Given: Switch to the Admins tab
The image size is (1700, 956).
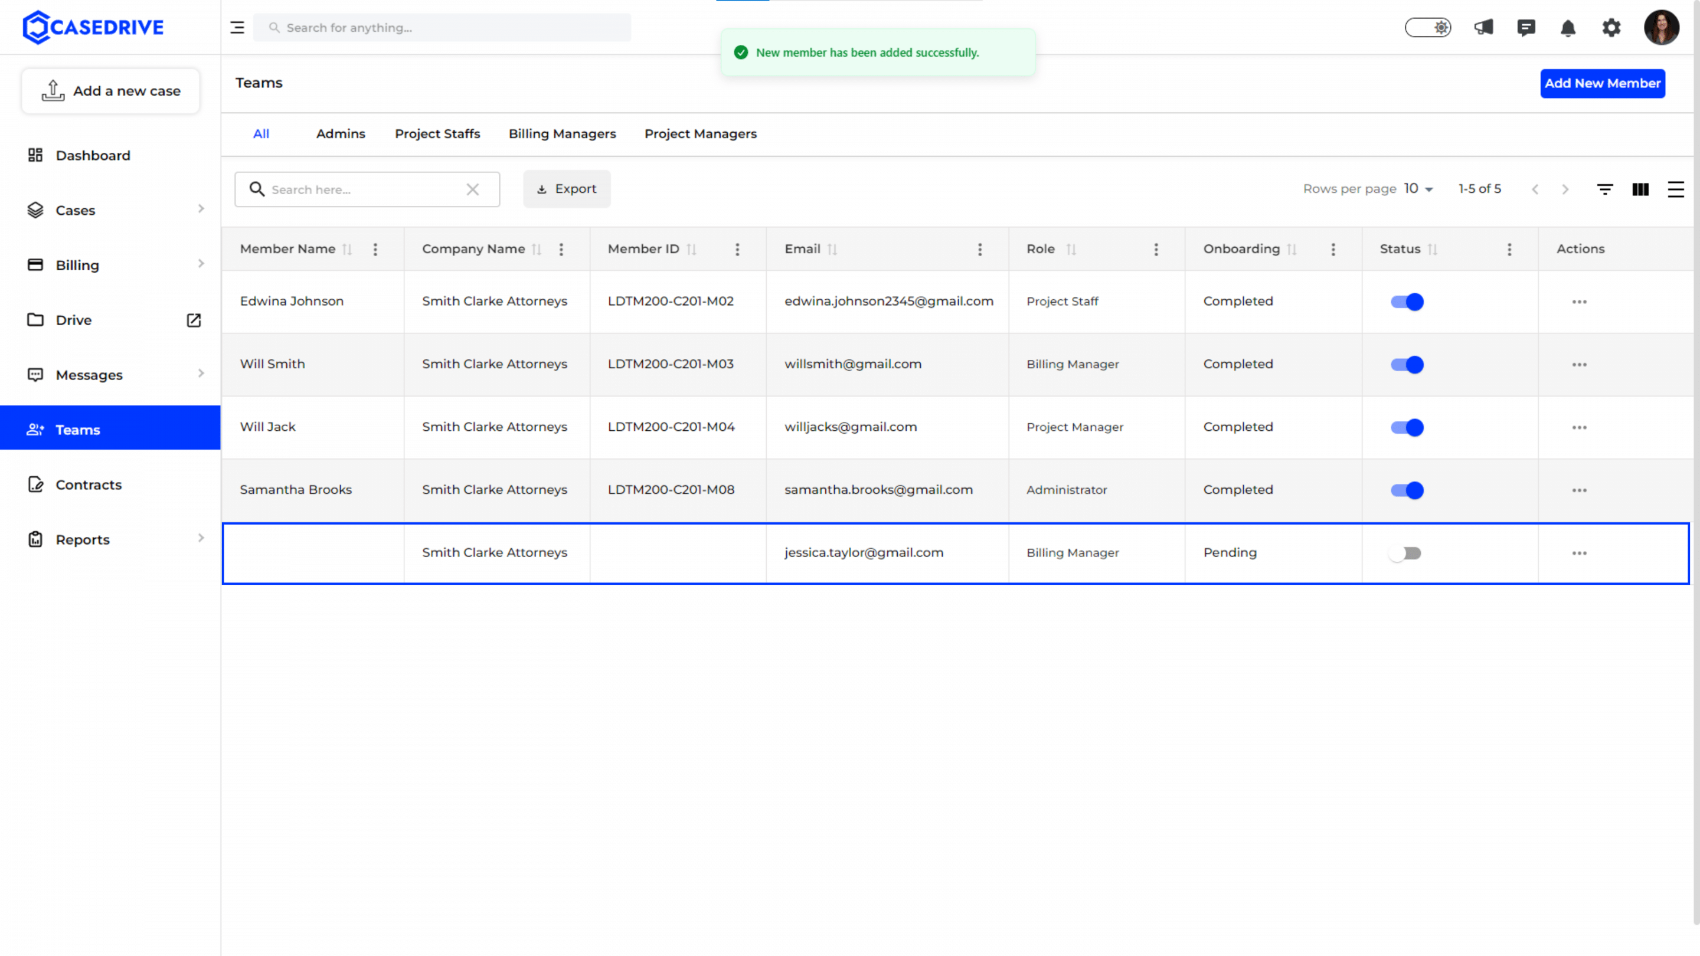Looking at the screenshot, I should click(x=341, y=134).
